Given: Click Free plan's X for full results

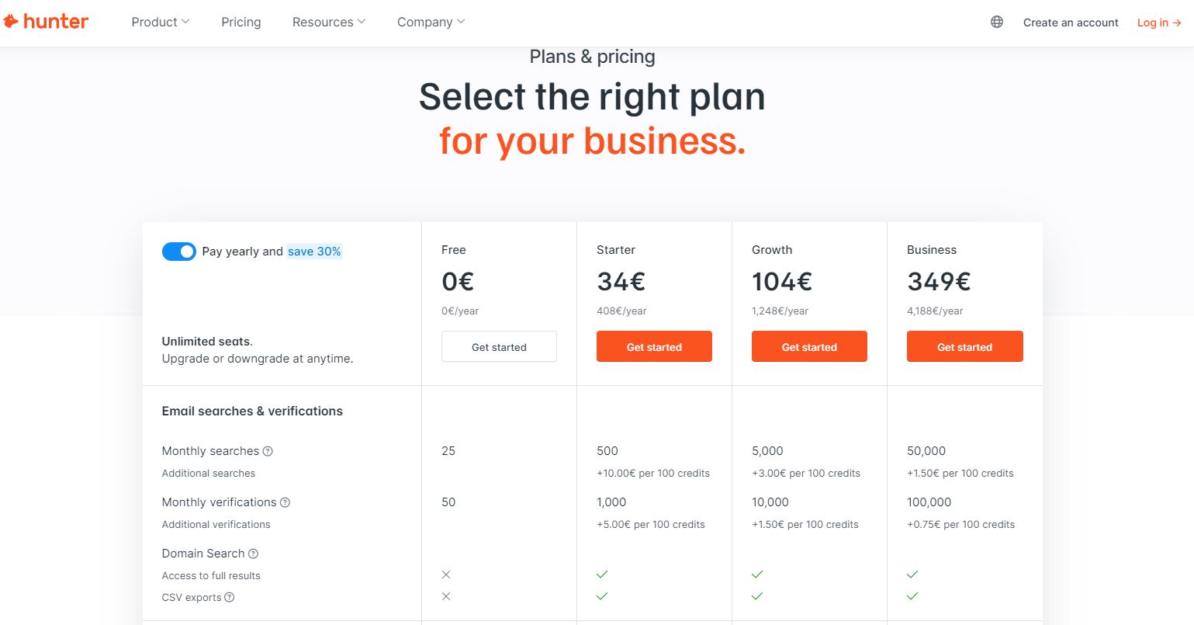Looking at the screenshot, I should point(446,575).
